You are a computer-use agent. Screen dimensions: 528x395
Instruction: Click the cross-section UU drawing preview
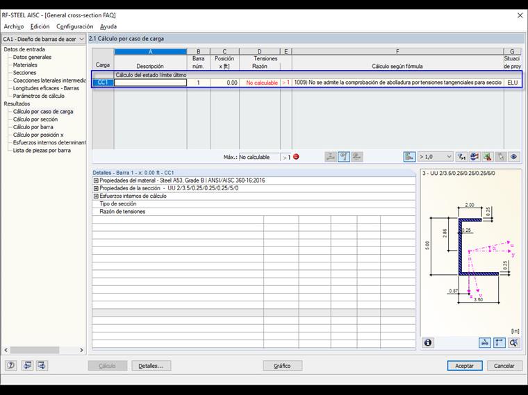point(472,253)
